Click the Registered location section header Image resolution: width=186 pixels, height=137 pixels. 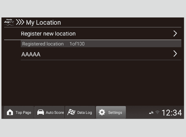pyautogui.click(x=43, y=44)
